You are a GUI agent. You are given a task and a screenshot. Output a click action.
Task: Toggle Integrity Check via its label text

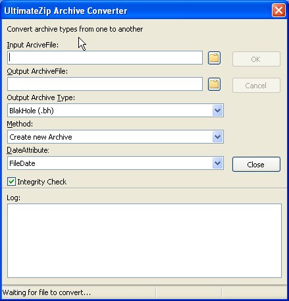pos(42,182)
